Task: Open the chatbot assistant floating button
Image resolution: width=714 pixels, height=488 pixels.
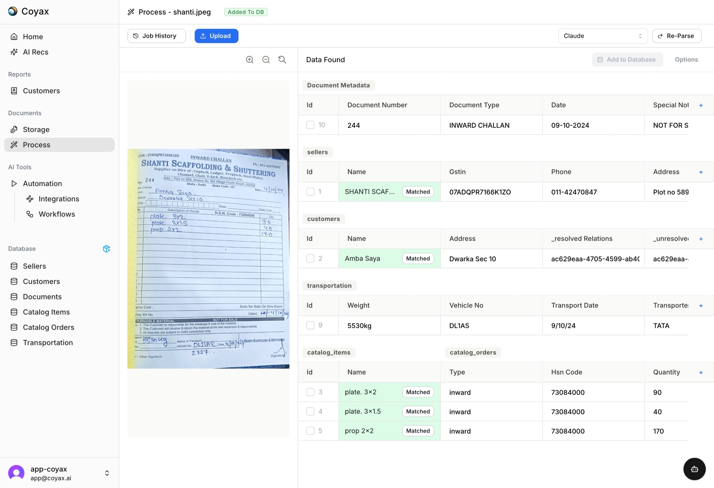Action: [x=694, y=469]
